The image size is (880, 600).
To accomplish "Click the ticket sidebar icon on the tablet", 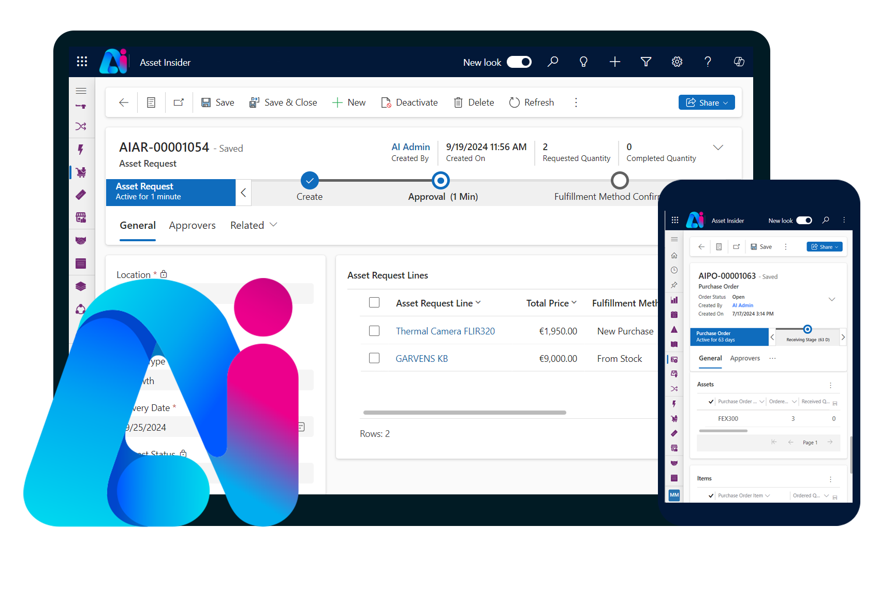I will 81,195.
